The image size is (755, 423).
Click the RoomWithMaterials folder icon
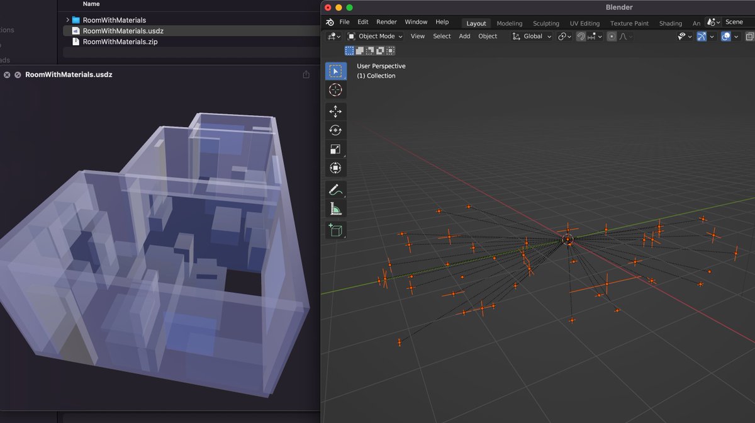[75, 20]
